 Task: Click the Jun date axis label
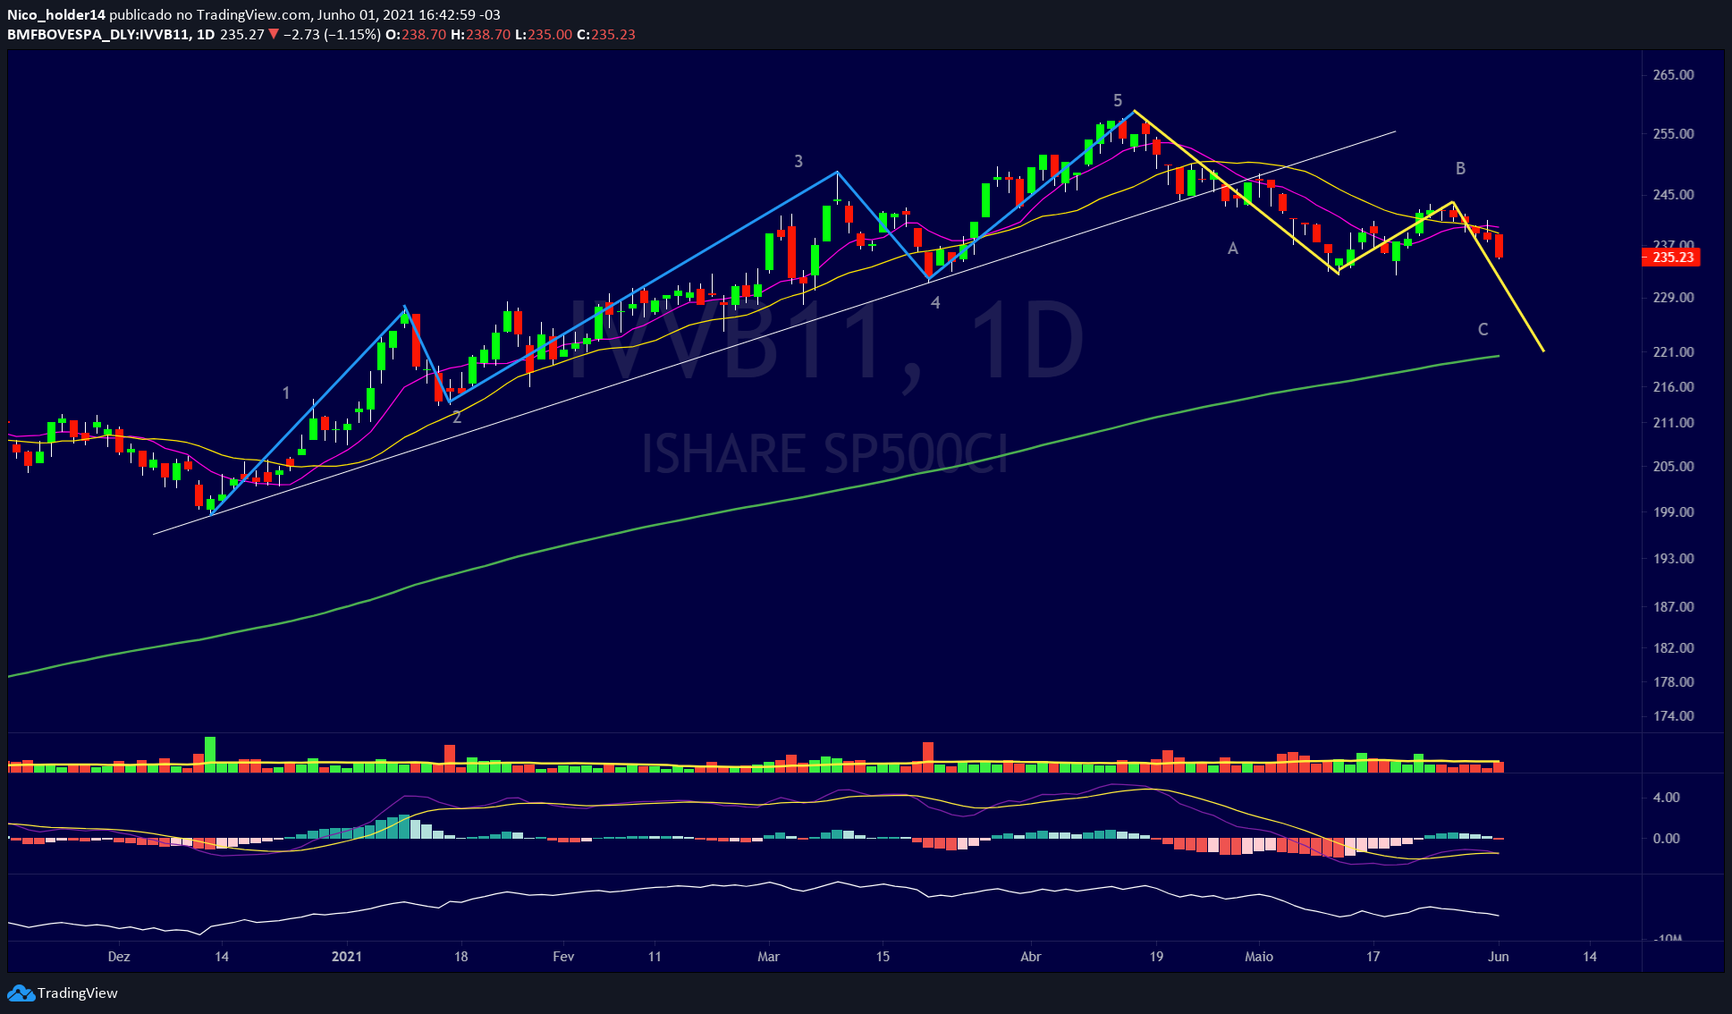coord(1499,956)
